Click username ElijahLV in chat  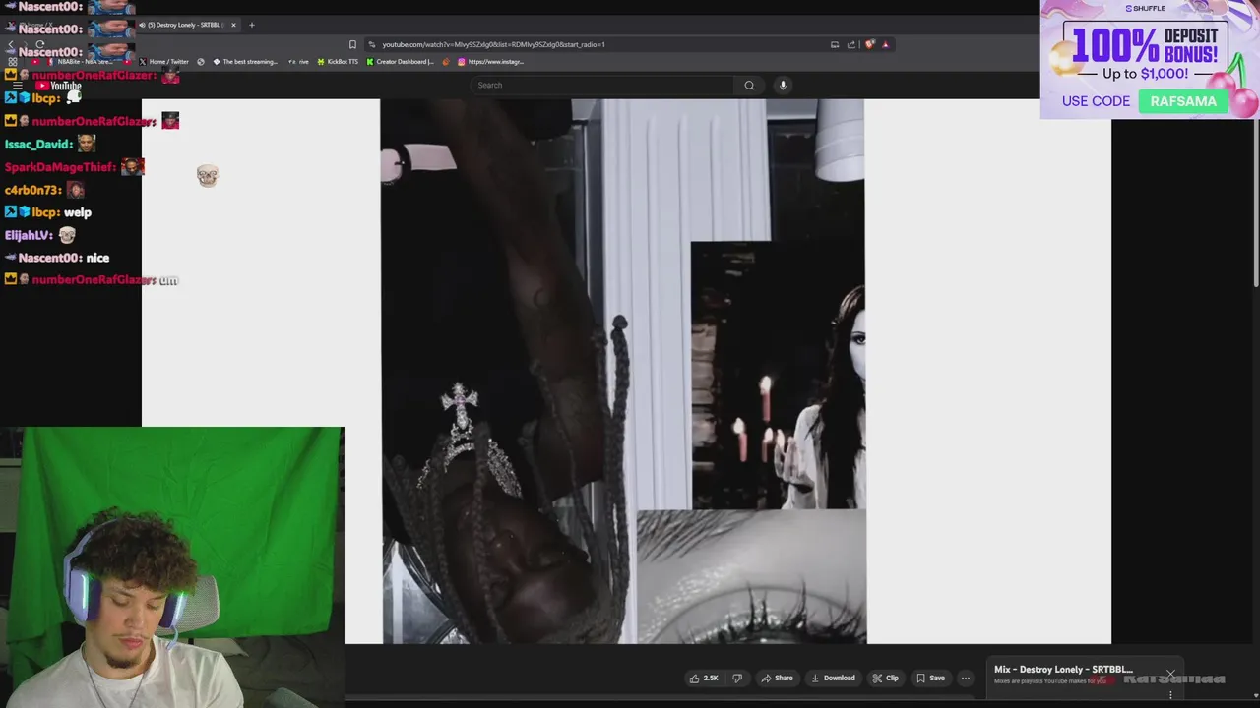28,236
